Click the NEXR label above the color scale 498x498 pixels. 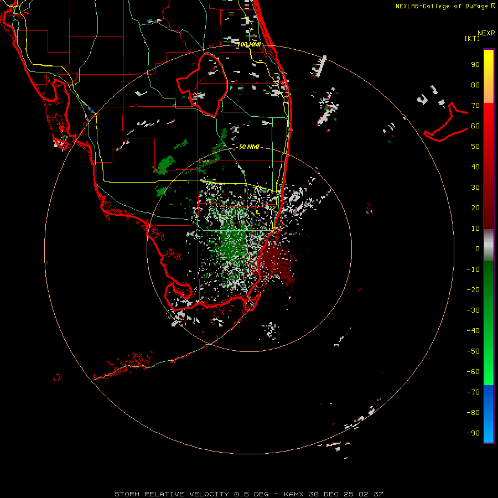486,33
